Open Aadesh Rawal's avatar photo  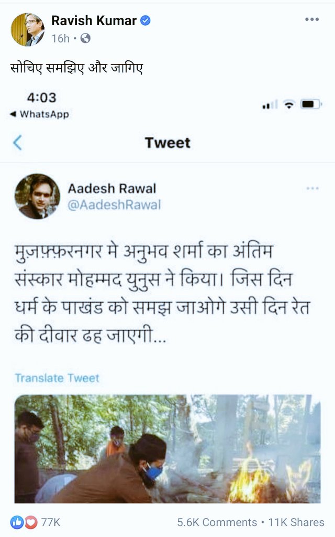(37, 196)
